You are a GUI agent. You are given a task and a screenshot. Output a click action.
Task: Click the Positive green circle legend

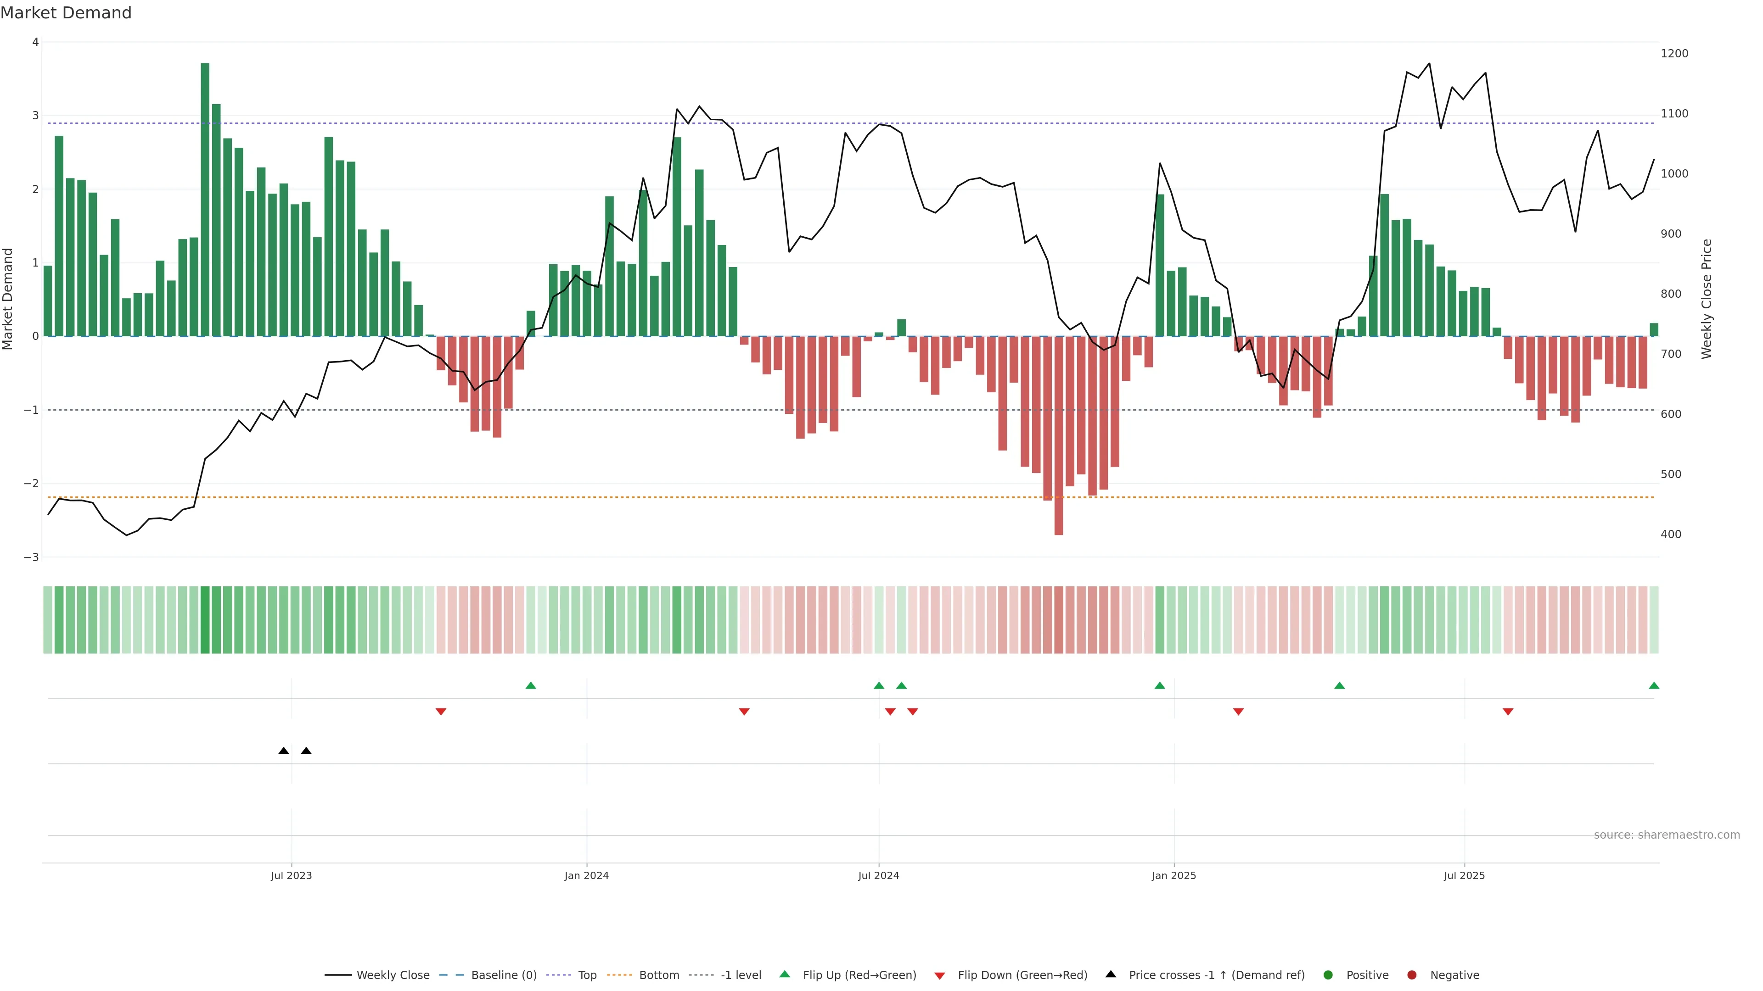tap(1328, 975)
